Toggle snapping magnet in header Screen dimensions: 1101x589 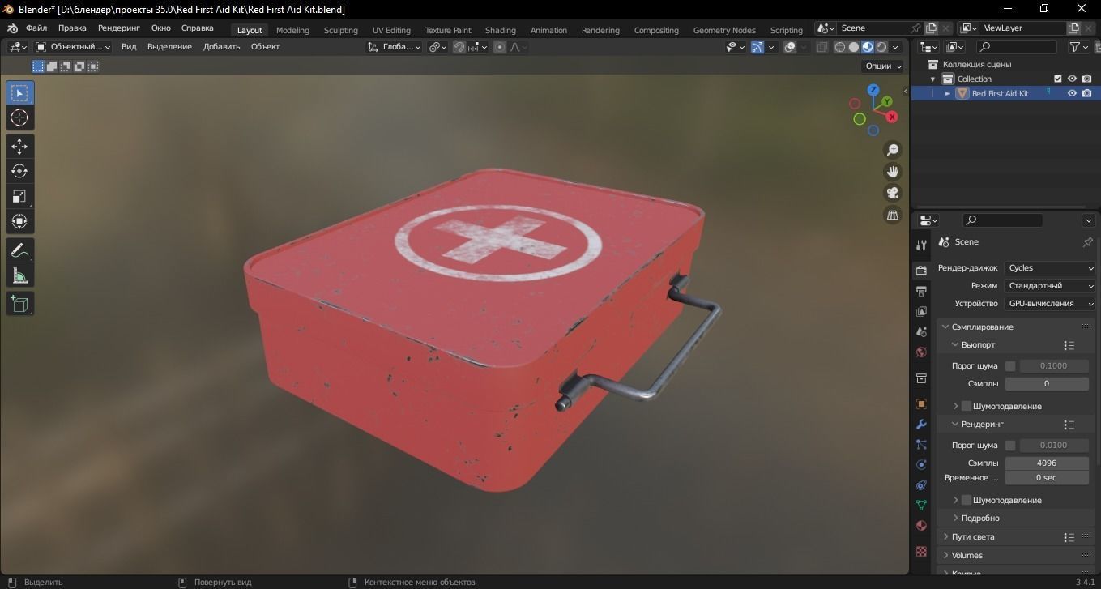pyautogui.click(x=459, y=47)
